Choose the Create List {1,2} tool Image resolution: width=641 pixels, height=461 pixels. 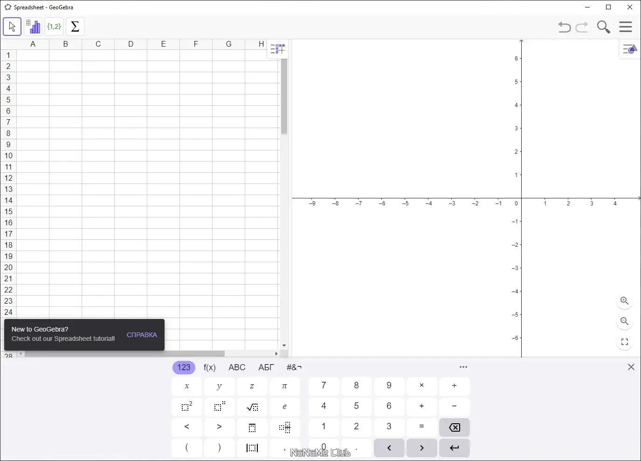pos(54,27)
